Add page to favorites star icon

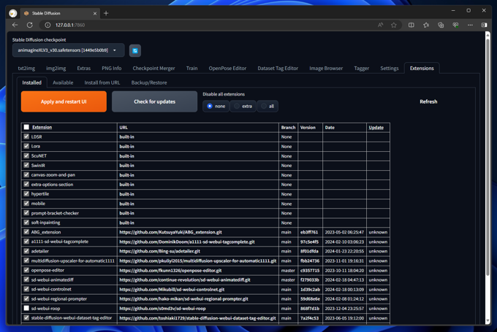[394, 25]
